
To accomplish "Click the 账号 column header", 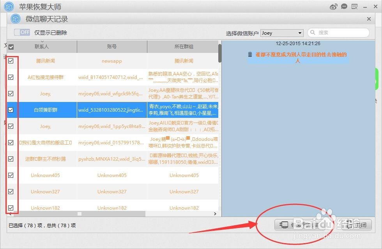I will pos(111,46).
